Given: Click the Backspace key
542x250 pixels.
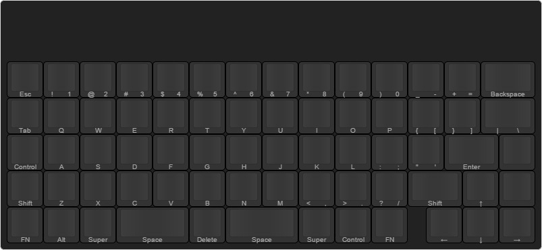Looking at the screenshot, I should pos(508,80).
